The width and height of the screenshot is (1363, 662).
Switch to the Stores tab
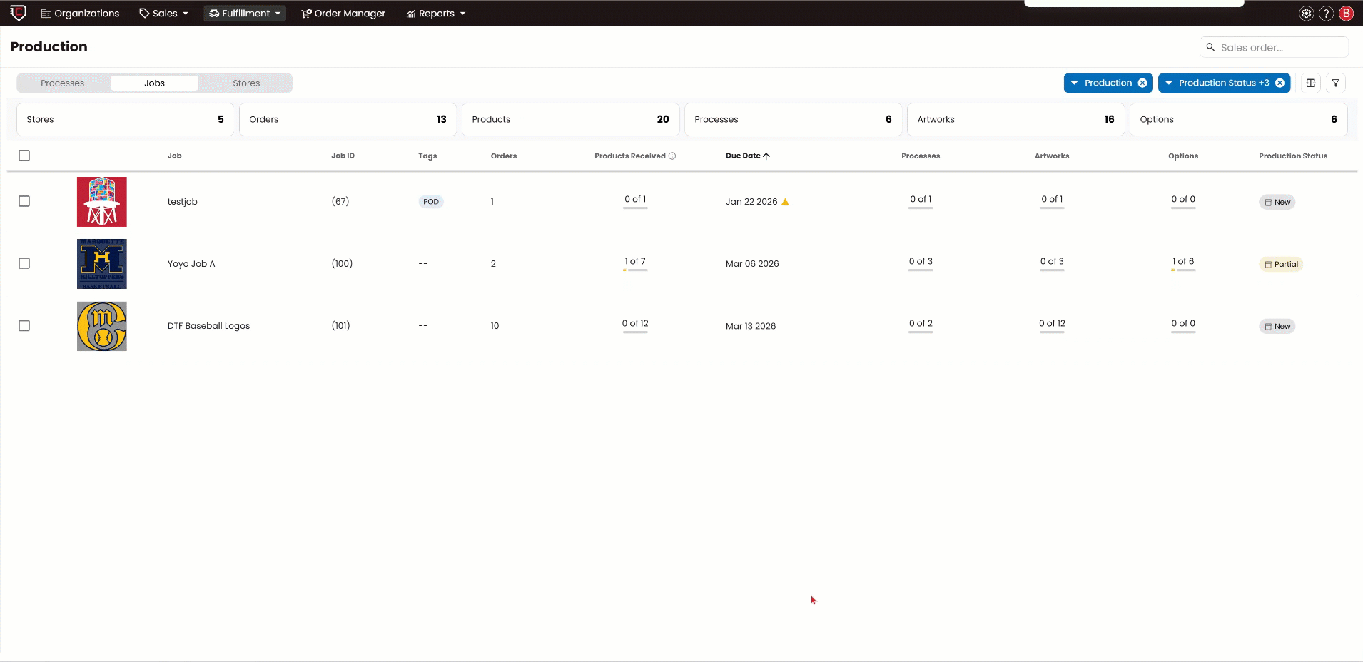246,83
